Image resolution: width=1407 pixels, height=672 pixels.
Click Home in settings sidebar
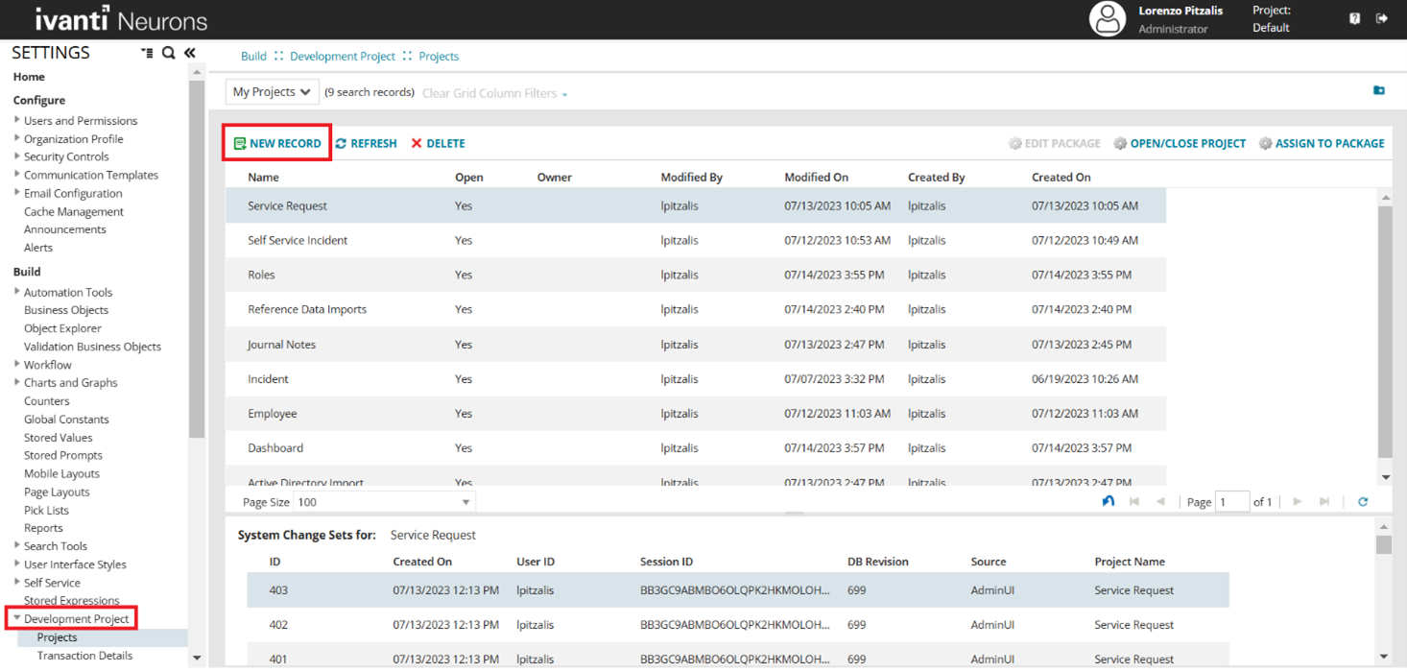point(29,77)
